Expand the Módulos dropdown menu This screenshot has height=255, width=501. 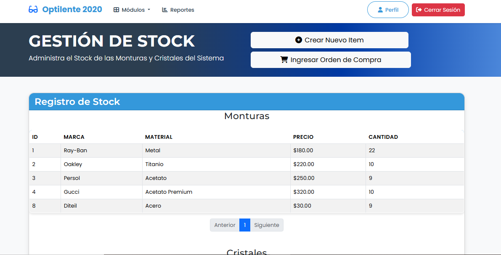point(132,10)
